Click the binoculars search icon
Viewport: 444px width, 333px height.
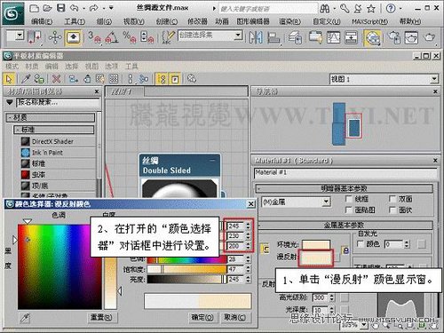[x=325, y=9]
